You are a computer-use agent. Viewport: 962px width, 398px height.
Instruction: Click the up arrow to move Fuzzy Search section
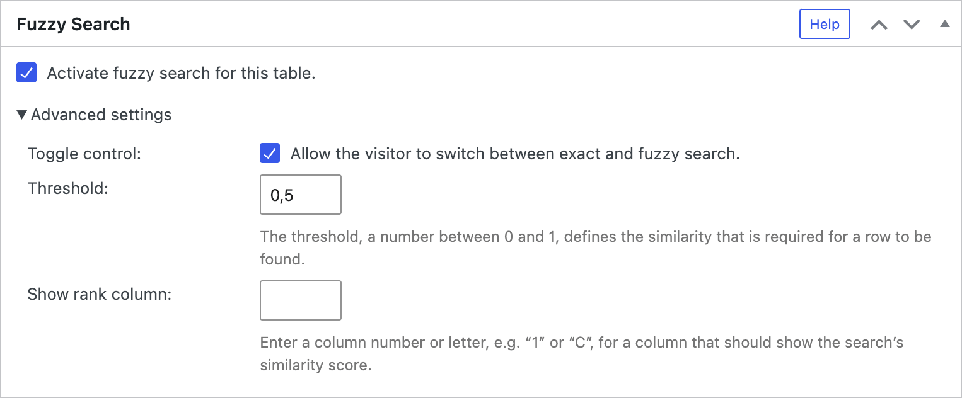tap(880, 24)
